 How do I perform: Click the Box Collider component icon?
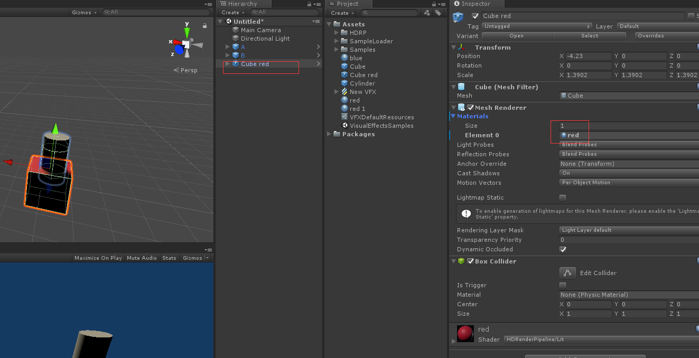461,261
